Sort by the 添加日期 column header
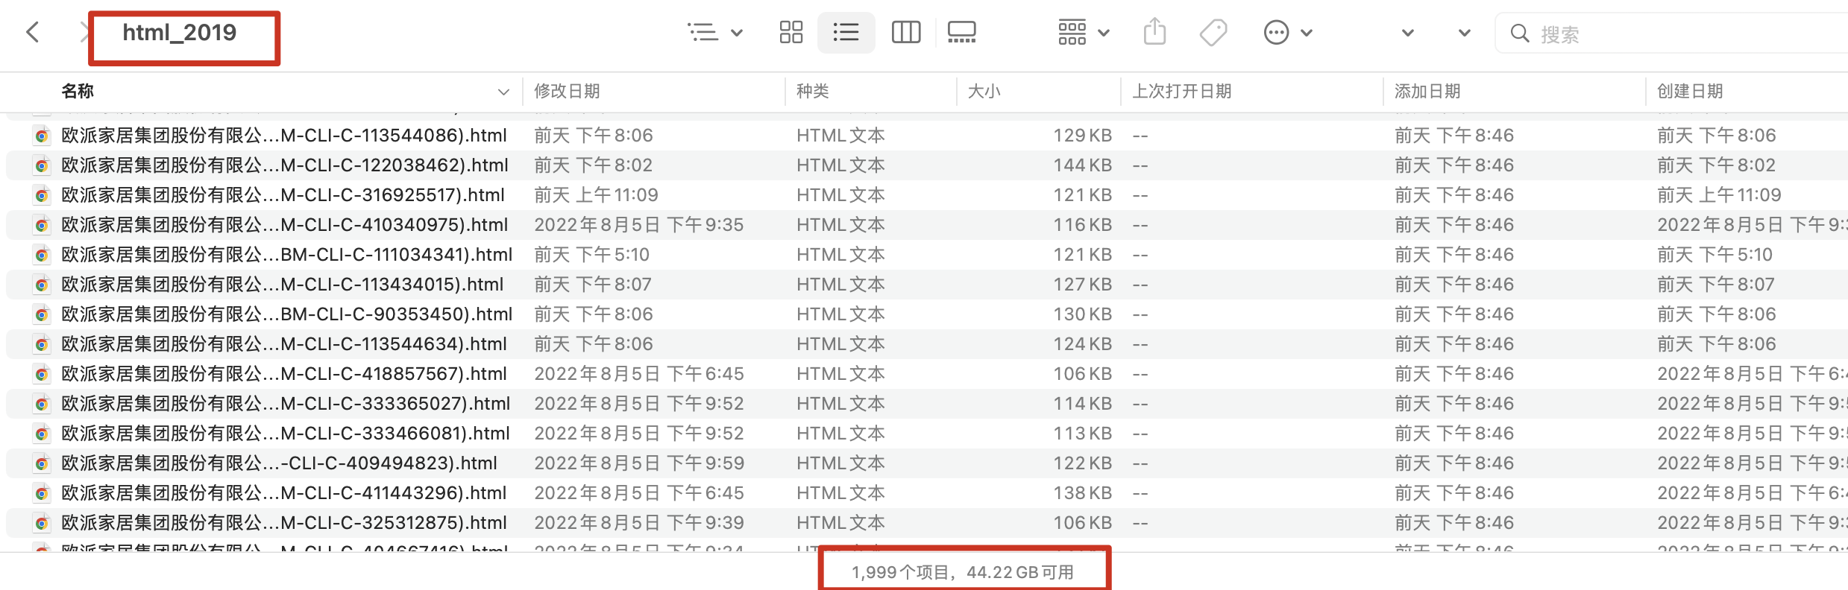This screenshot has height=590, width=1848. tap(1427, 92)
